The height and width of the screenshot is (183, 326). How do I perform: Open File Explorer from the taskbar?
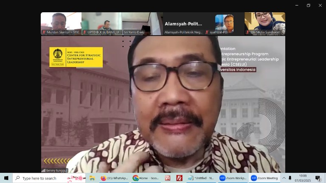(x=92, y=178)
